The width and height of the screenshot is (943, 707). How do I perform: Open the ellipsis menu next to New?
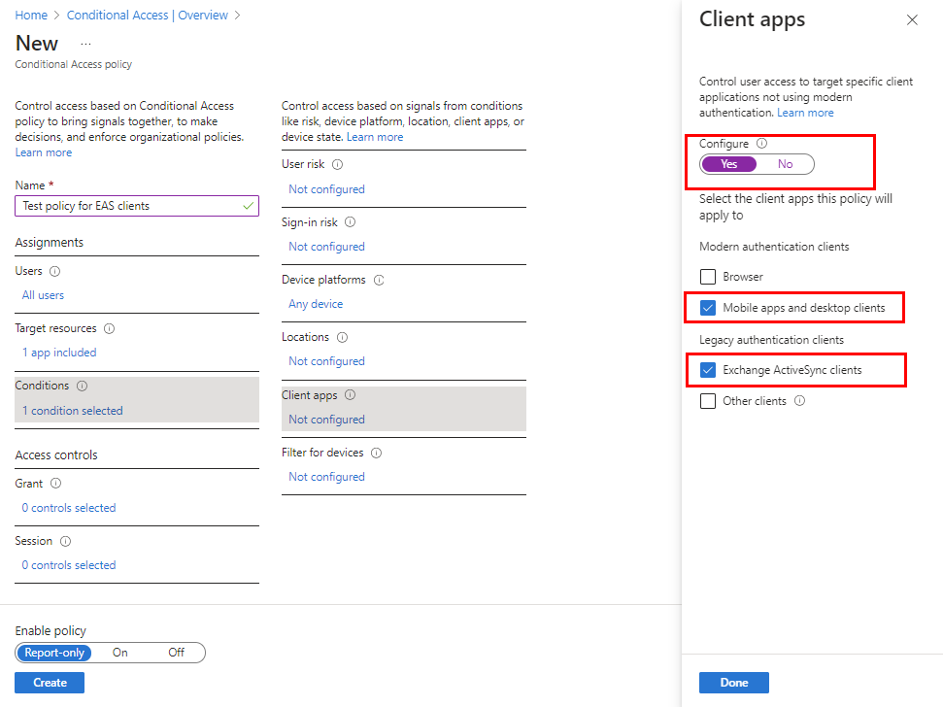coord(86,44)
